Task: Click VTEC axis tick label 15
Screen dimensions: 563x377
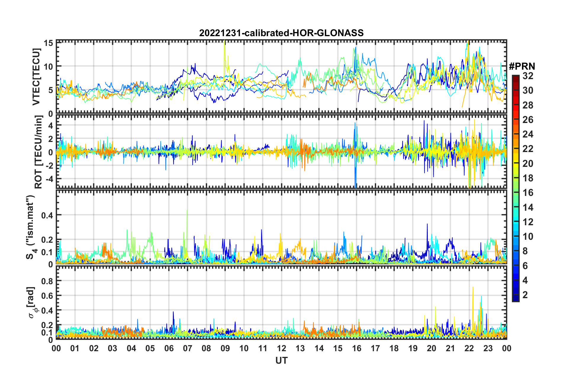Action: (x=49, y=43)
